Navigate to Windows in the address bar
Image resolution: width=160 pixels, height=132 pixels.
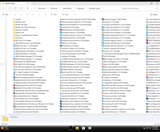(54, 8)
